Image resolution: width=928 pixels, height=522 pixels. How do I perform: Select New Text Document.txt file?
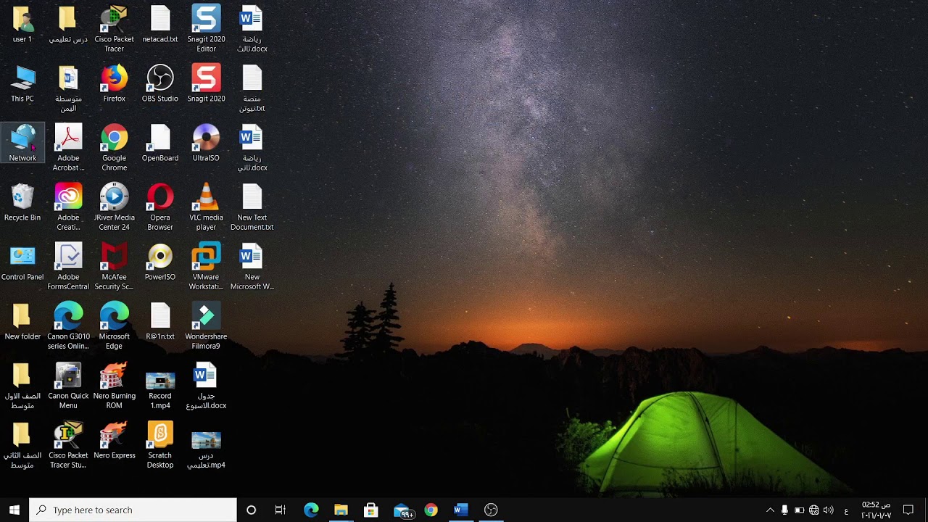[x=252, y=207]
